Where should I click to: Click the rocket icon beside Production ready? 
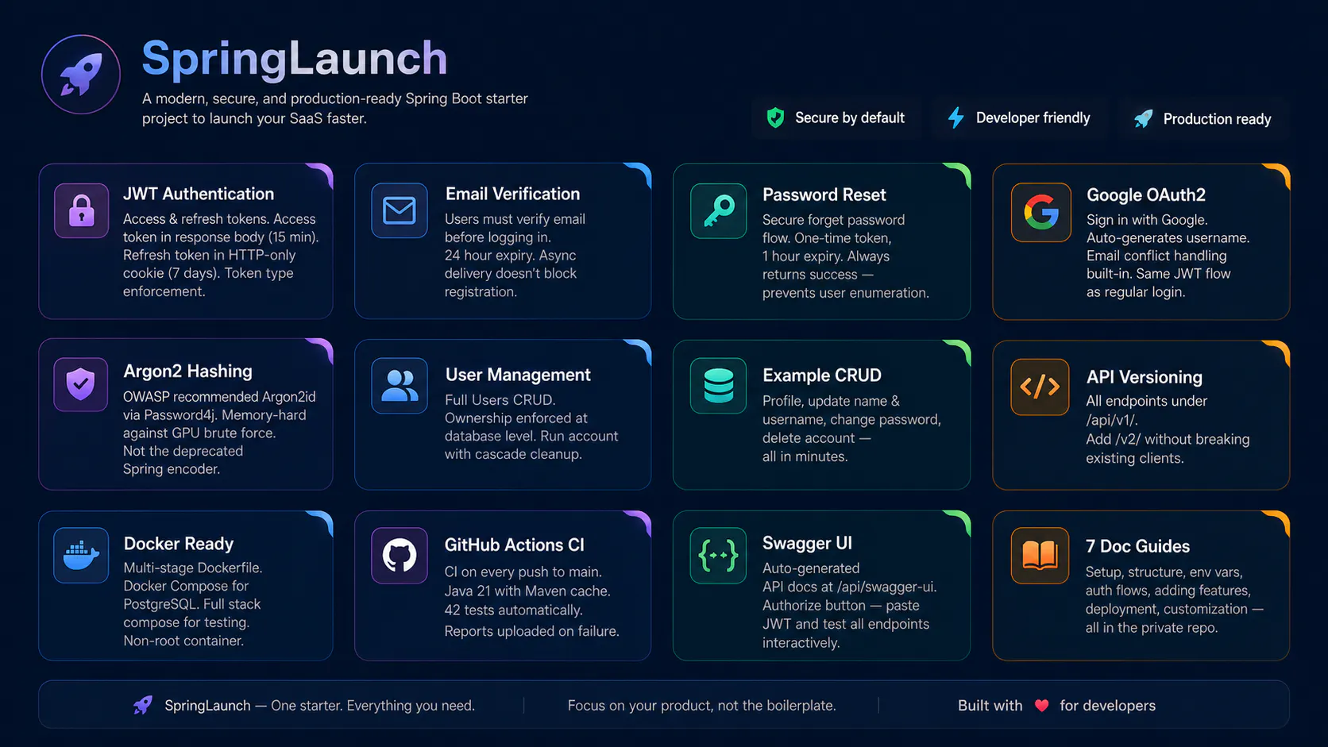click(1143, 119)
